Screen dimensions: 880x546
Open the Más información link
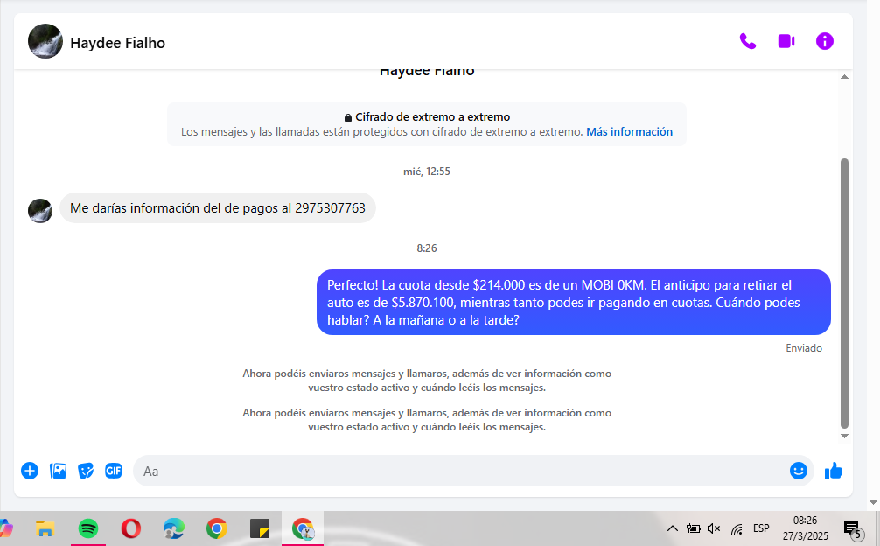click(629, 132)
